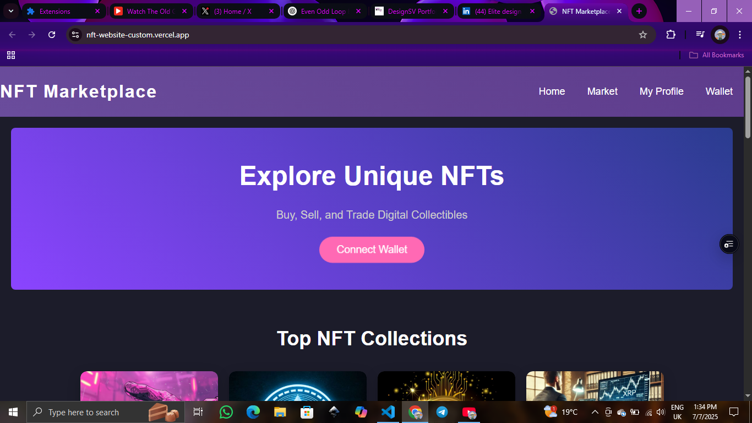Open the tab search dropdown arrow
Viewport: 752px width, 423px height.
click(x=10, y=11)
